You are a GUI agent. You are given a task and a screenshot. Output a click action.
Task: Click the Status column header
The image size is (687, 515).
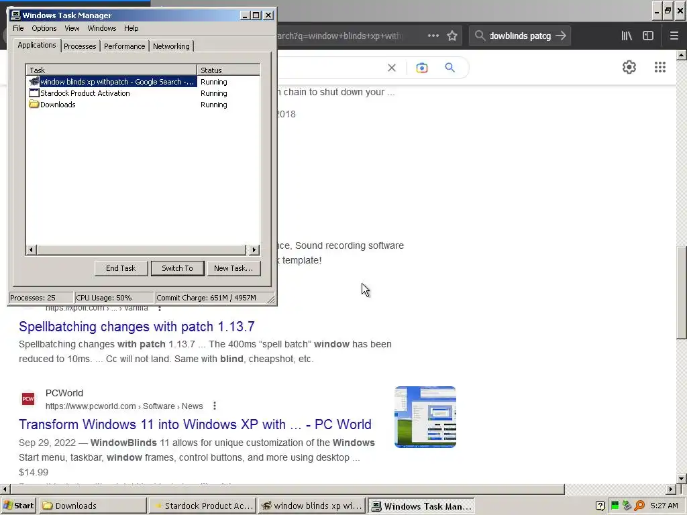[x=228, y=70]
